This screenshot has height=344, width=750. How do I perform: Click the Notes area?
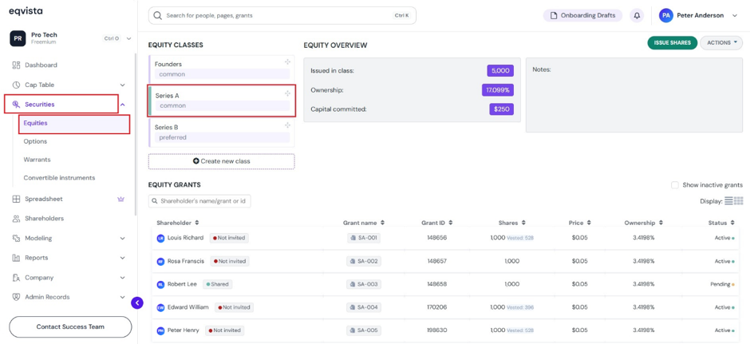(634, 95)
